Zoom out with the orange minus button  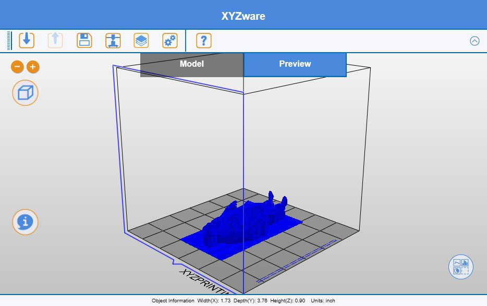[17, 67]
